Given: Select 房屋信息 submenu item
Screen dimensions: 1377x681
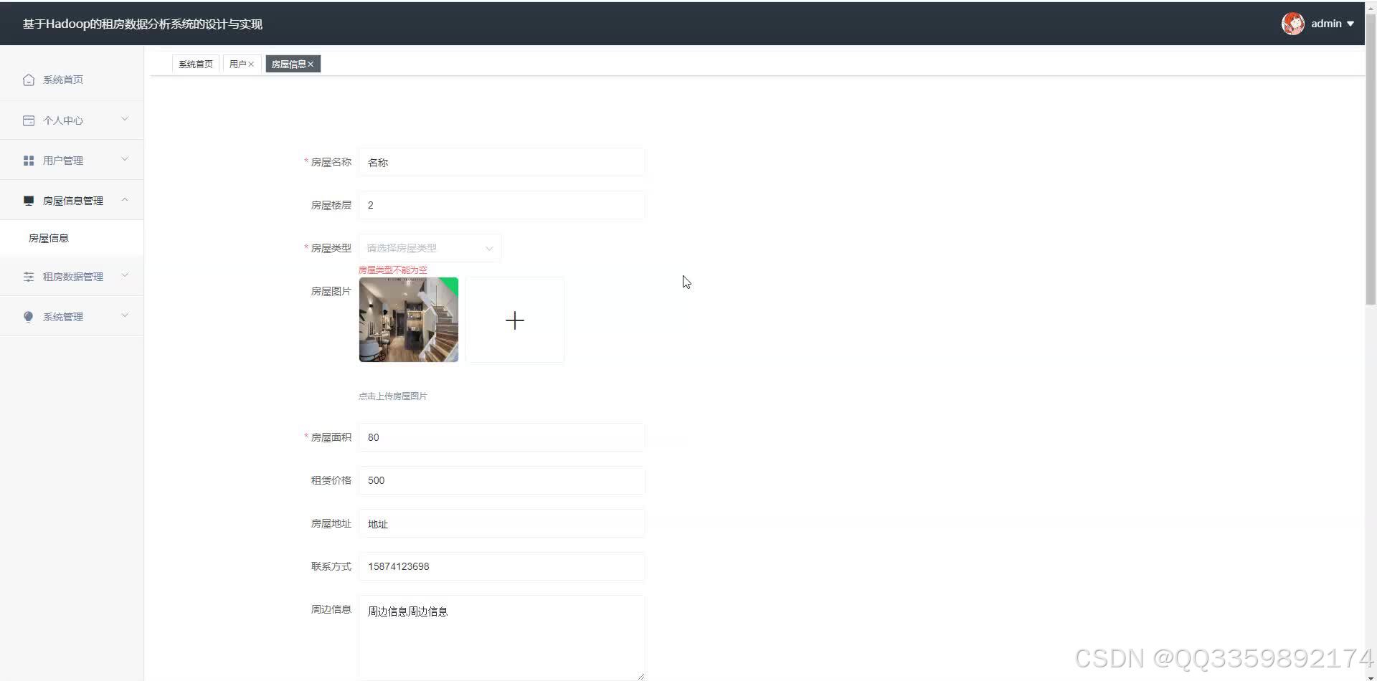Looking at the screenshot, I should point(72,238).
